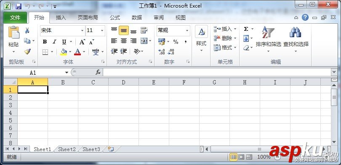Expand the 粘贴 paste options arrow
The width and height of the screenshot is (341, 165).
13,52
